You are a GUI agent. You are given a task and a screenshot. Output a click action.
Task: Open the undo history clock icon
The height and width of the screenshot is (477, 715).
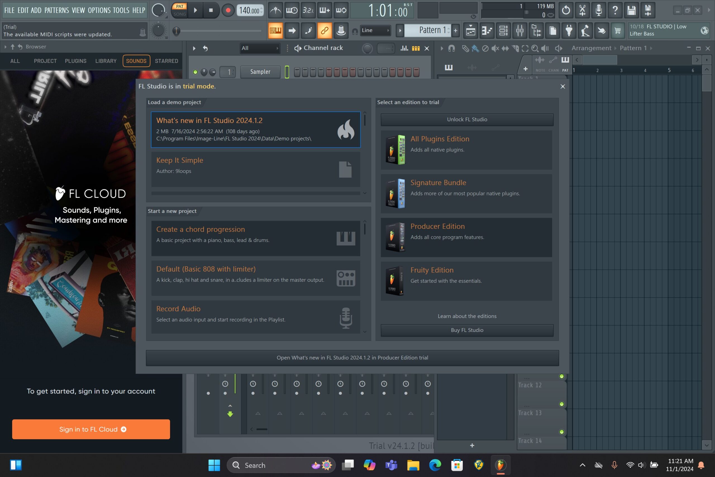(566, 10)
